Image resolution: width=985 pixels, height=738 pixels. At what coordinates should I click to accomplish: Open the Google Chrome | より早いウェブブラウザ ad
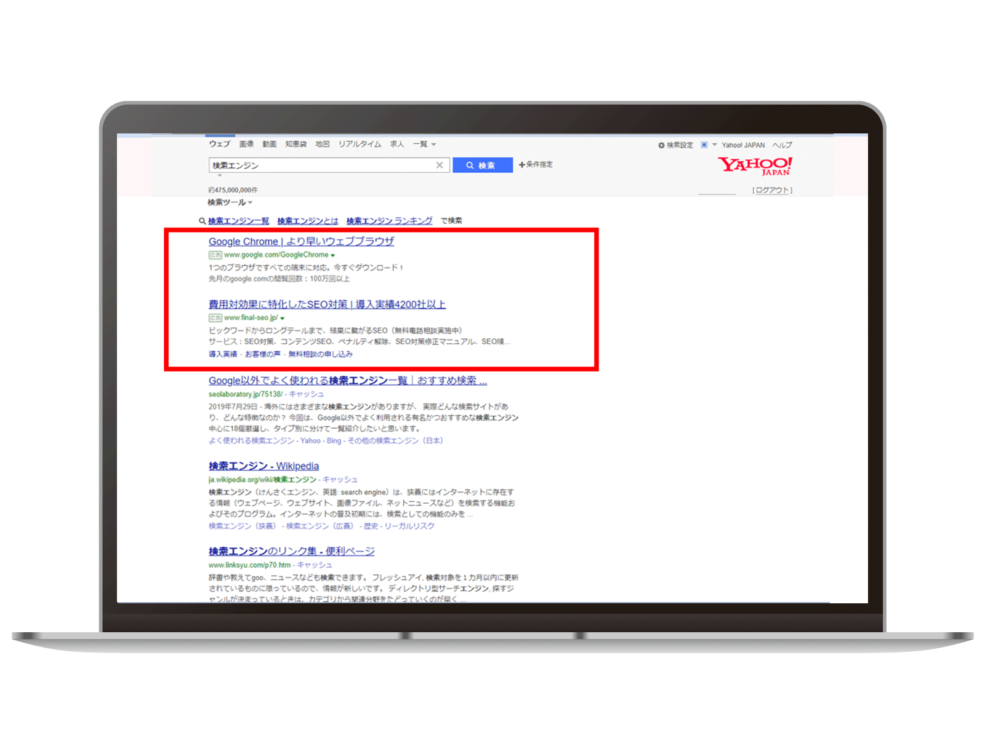click(x=301, y=241)
